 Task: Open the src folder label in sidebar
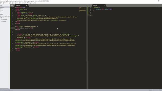pyautogui.click(x=3, y=18)
